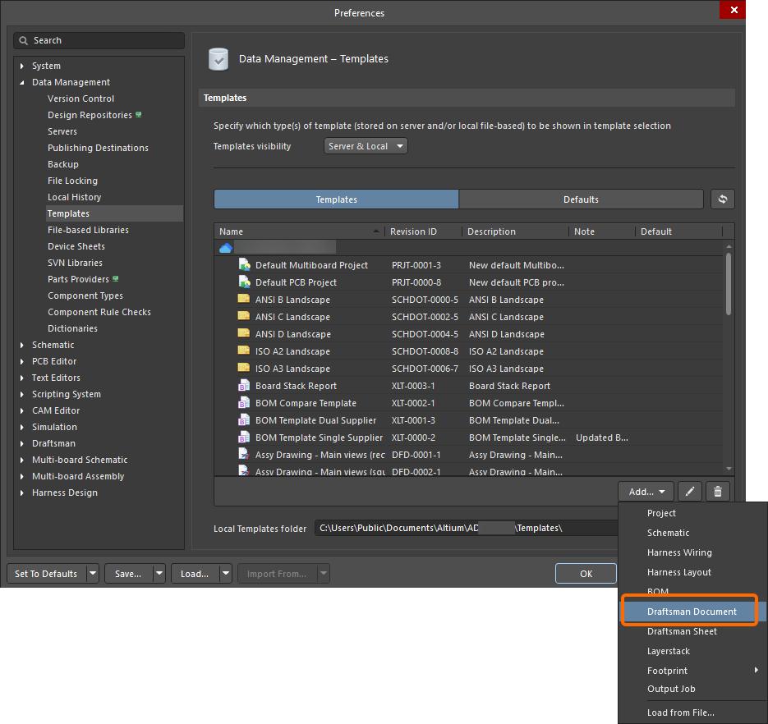This screenshot has width=768, height=724.
Task: Click the cloud server icon in list
Action: [x=226, y=248]
